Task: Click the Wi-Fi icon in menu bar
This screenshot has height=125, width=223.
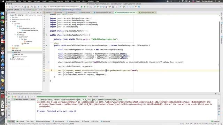Action: pyautogui.click(x=183, y=1)
